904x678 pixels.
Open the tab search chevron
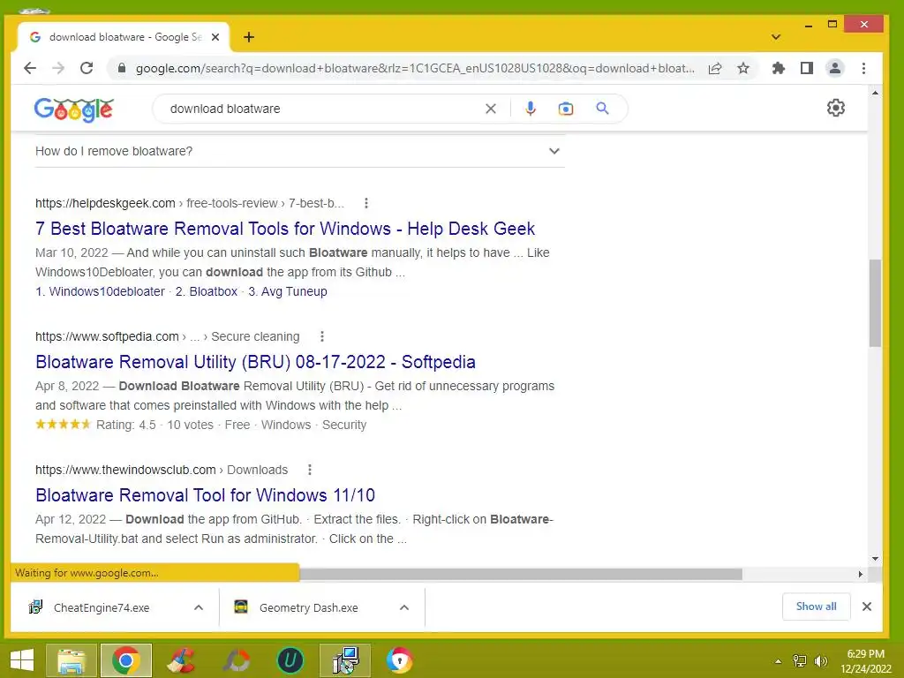point(776,37)
